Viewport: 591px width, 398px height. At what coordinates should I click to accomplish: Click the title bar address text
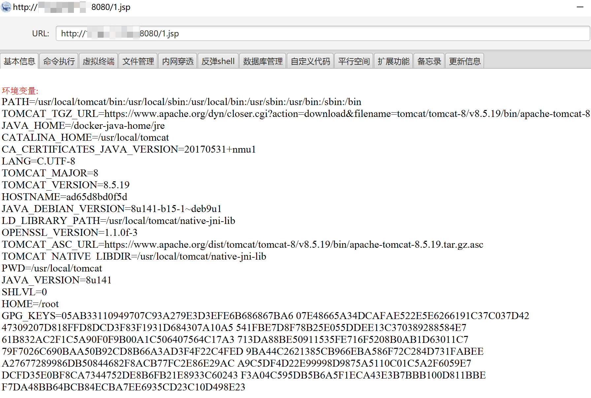[72, 7]
